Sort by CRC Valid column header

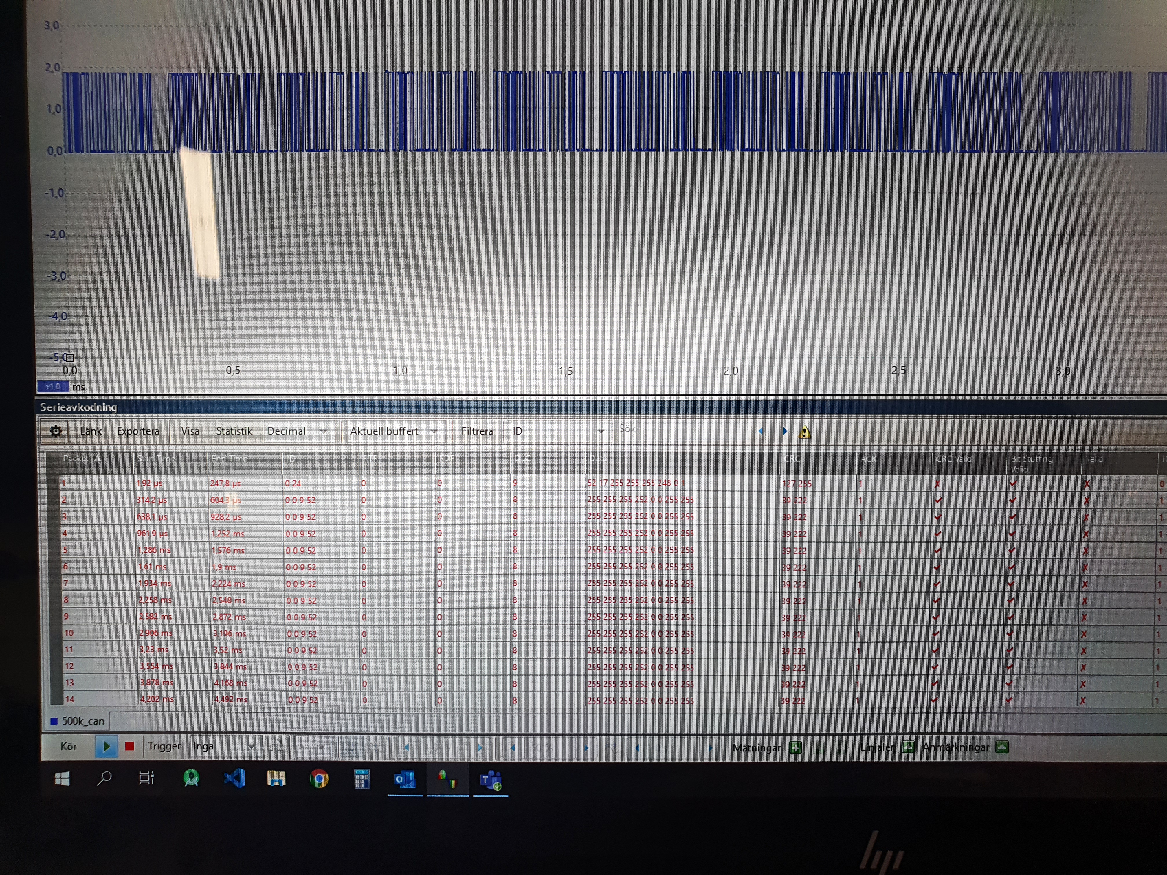pos(953,459)
